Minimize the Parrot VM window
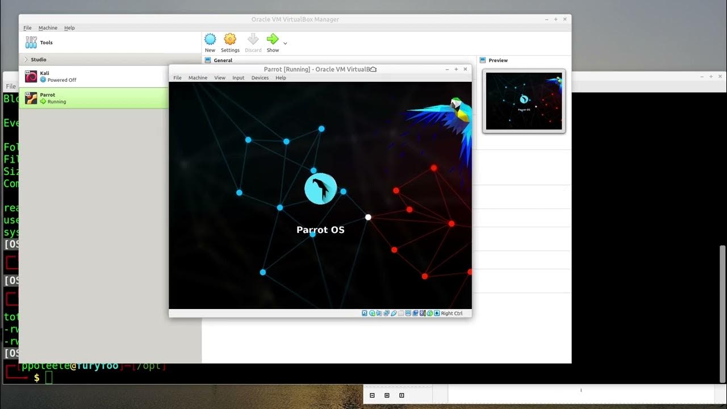 (x=447, y=69)
